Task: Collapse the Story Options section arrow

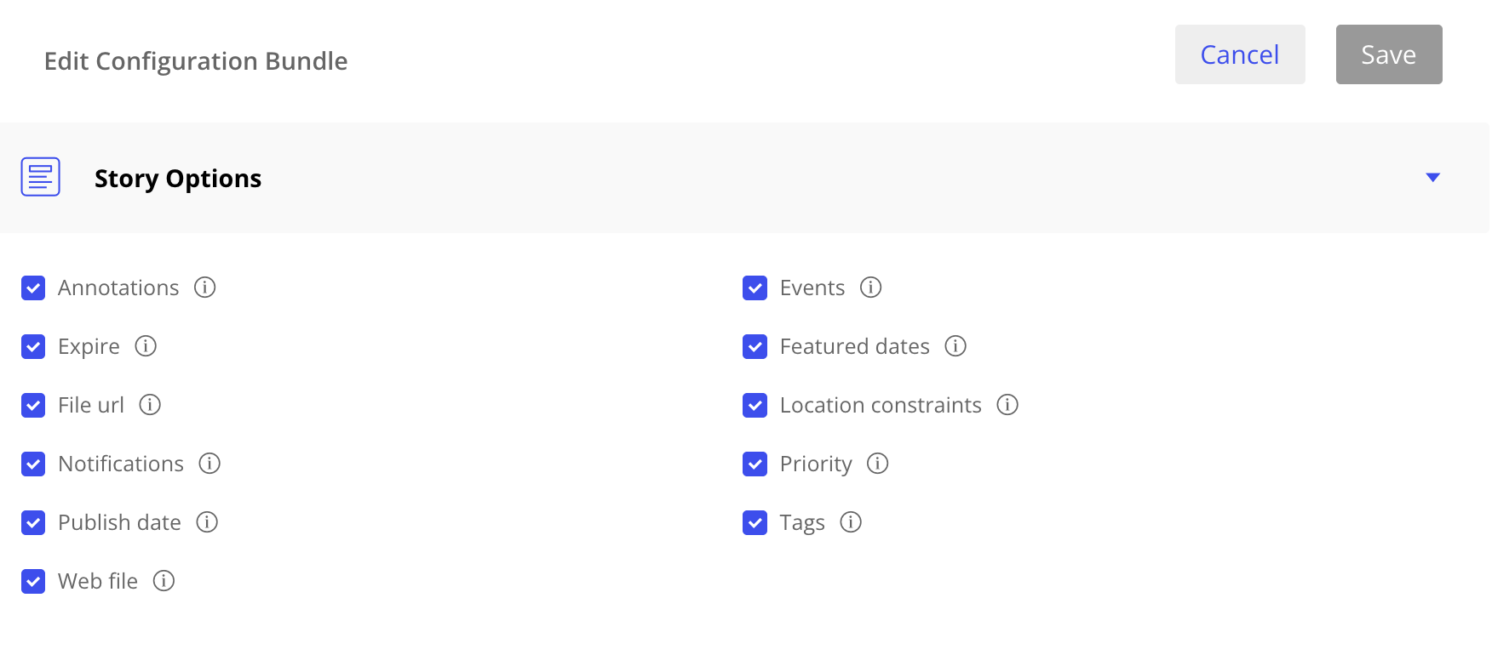Action: click(x=1432, y=177)
